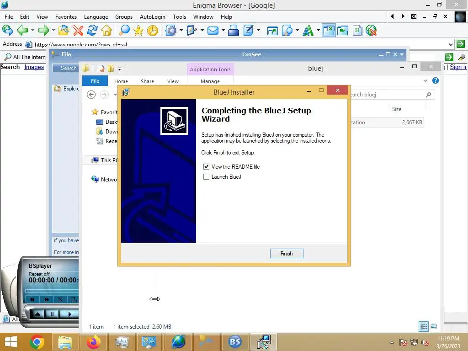
Task: Open dropdown next to the forward arrow
Action: coord(53,30)
